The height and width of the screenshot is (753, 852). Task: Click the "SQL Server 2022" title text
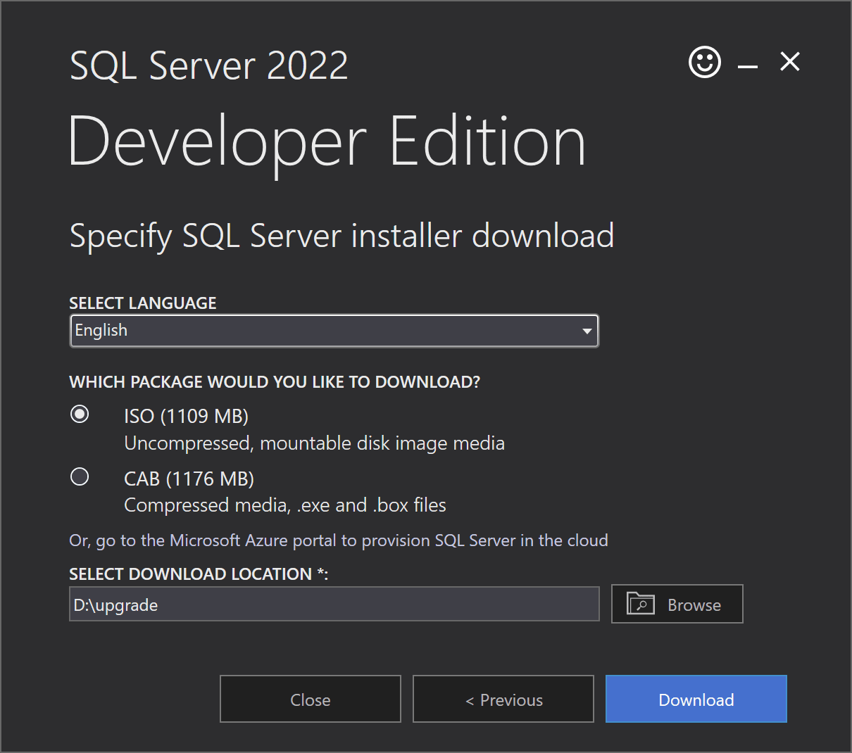click(x=209, y=65)
